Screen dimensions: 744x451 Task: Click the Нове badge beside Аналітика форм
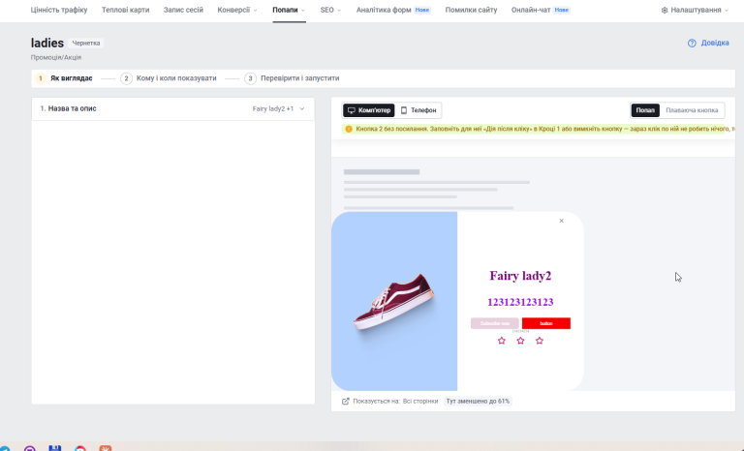tap(421, 10)
